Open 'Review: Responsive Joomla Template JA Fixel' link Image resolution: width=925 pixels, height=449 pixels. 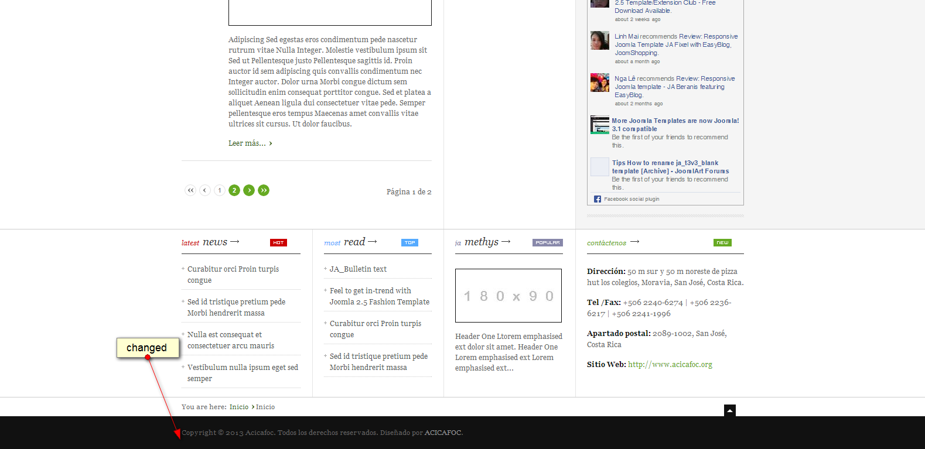point(676,44)
